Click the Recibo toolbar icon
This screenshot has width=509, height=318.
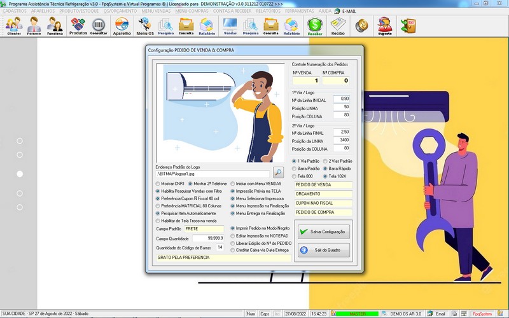tap(338, 26)
